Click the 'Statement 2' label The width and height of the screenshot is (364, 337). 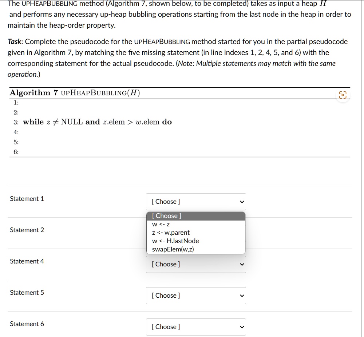click(27, 230)
